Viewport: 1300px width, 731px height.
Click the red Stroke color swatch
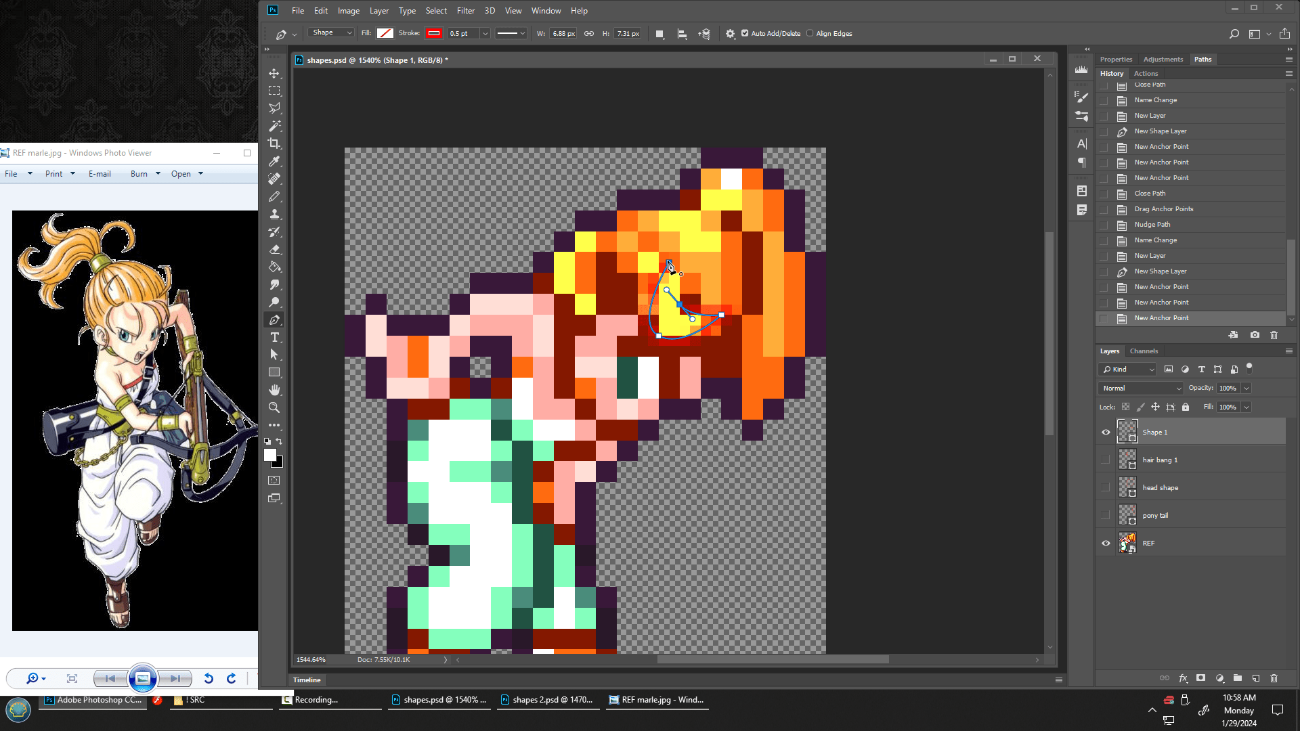434,33
